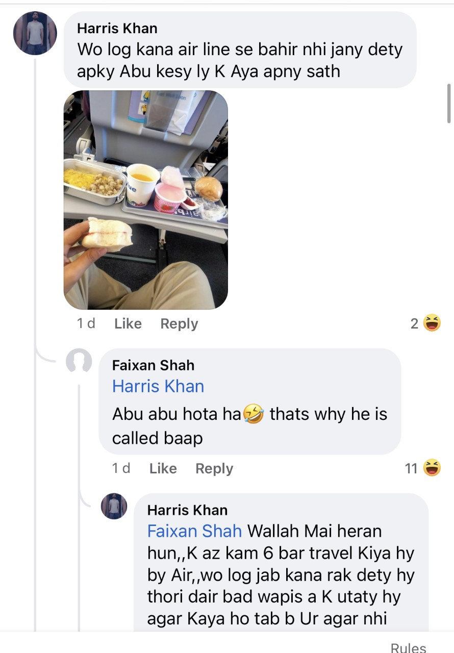Viewport: 454px width, 653px height.
Task: Click the rolling-laughing emoji in Faixan's reply text
Action: (254, 413)
